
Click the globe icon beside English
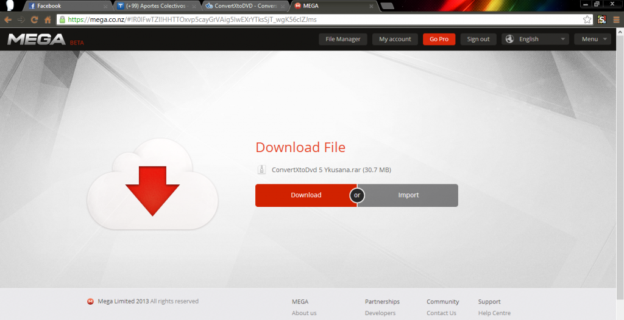(x=510, y=39)
